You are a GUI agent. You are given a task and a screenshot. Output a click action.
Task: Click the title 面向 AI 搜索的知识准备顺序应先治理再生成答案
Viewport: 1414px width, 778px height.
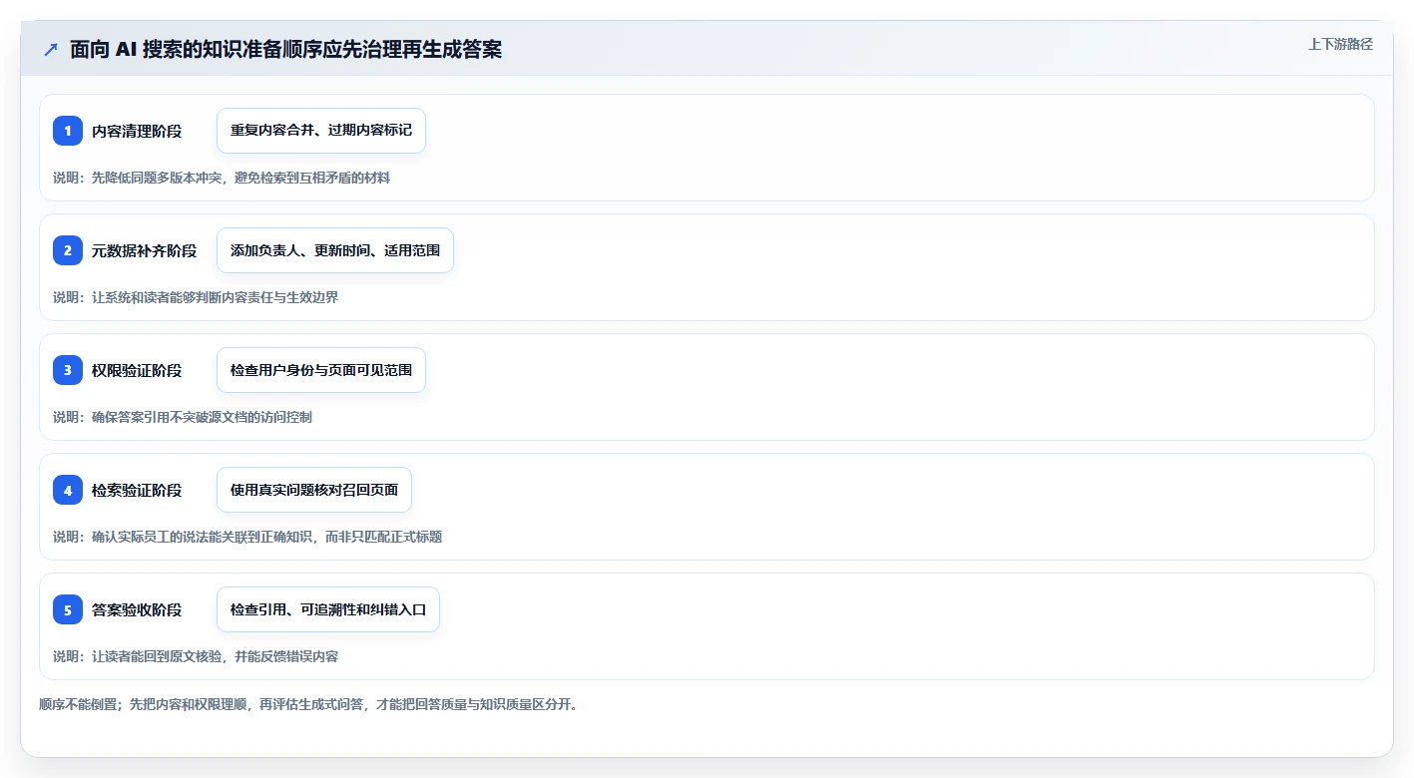pyautogui.click(x=285, y=50)
